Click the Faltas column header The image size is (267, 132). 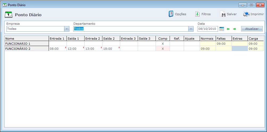click(224, 39)
